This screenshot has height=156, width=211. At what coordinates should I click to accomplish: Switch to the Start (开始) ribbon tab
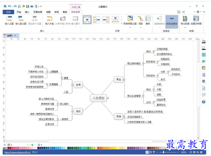[19, 12]
